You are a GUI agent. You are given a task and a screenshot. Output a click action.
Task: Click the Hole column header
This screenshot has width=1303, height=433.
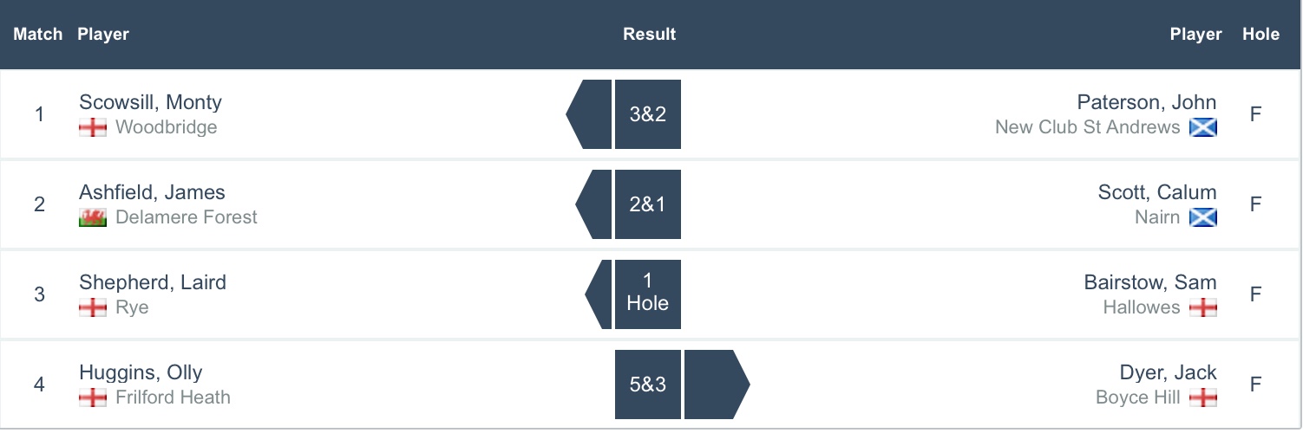pyautogui.click(x=1260, y=35)
